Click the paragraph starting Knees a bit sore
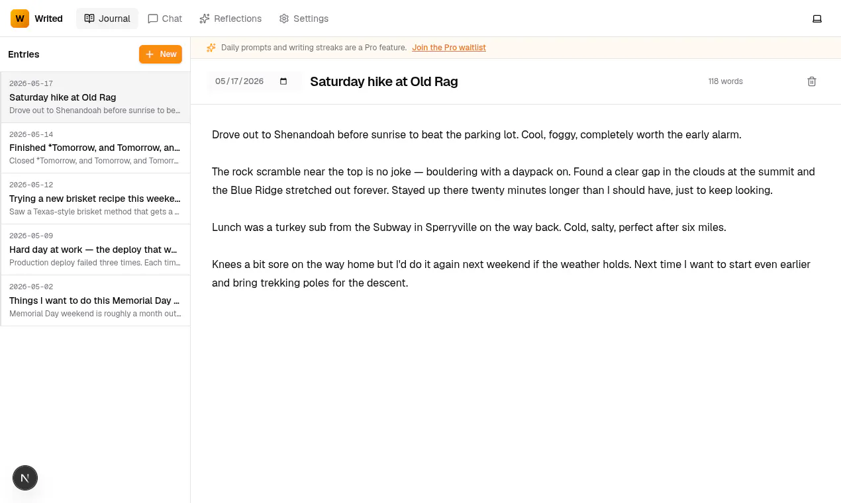841x503 pixels. (x=511, y=273)
